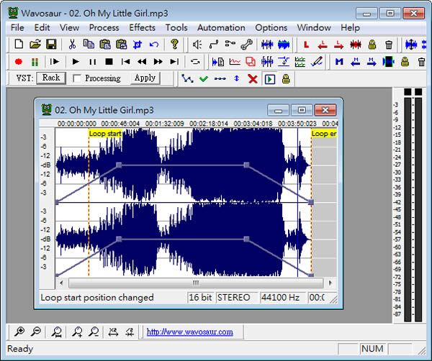Pause the audio playback
The width and height of the screenshot is (432, 361).
click(x=92, y=62)
